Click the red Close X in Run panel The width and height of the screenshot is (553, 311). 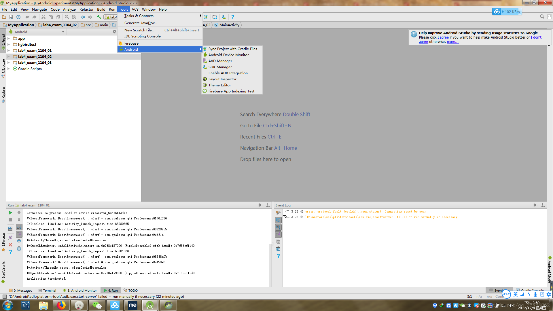(10, 245)
